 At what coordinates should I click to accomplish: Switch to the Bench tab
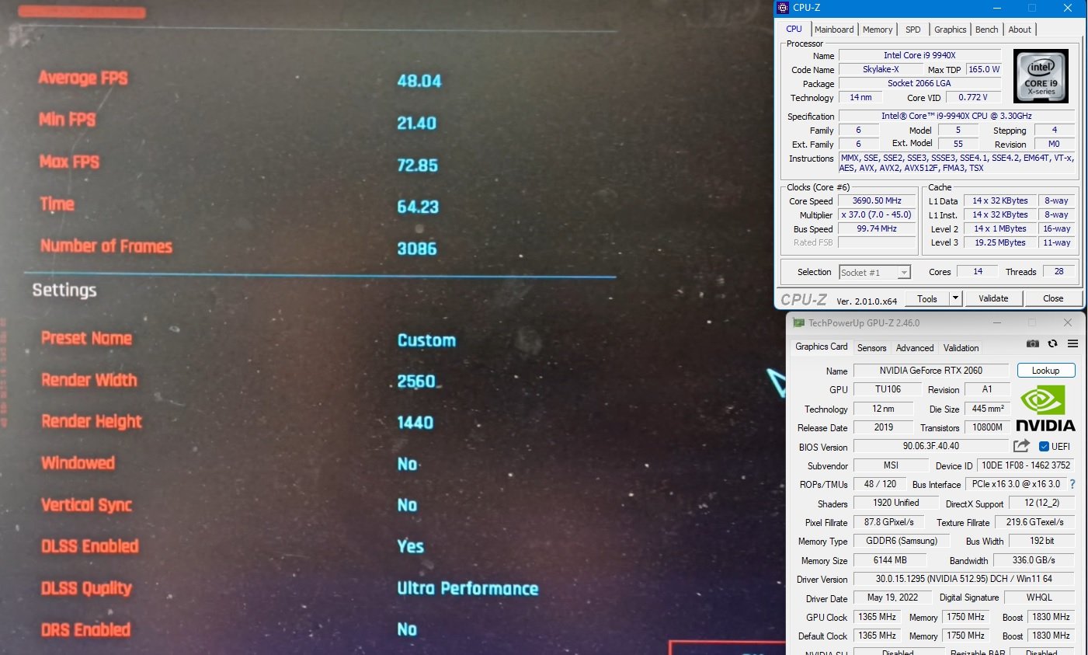click(x=987, y=30)
